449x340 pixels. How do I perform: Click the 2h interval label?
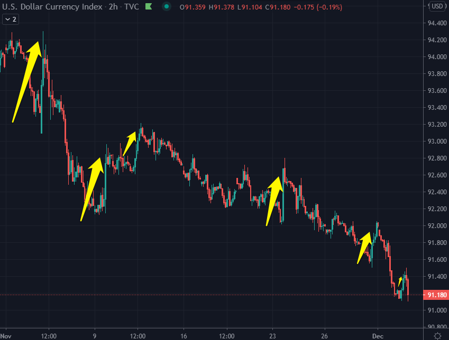(113, 6)
